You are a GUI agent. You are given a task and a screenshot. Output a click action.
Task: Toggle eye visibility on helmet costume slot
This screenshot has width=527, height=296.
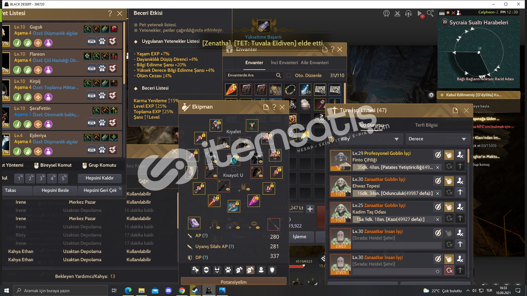point(228,147)
